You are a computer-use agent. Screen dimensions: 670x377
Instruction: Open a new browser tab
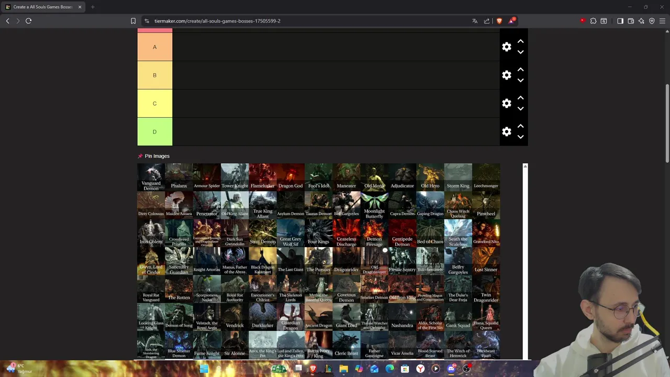93,7
